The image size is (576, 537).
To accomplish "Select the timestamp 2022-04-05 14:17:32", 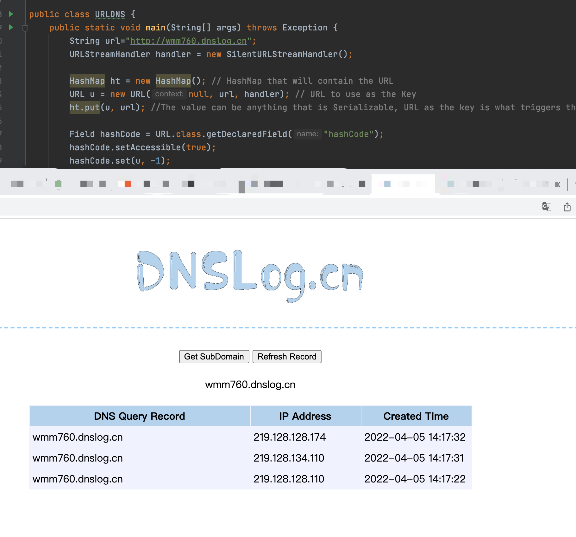I will coord(415,437).
